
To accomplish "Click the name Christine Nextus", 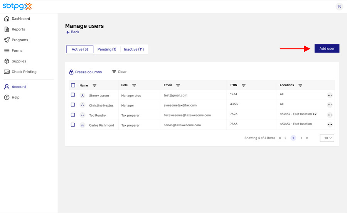I will coord(101,105).
